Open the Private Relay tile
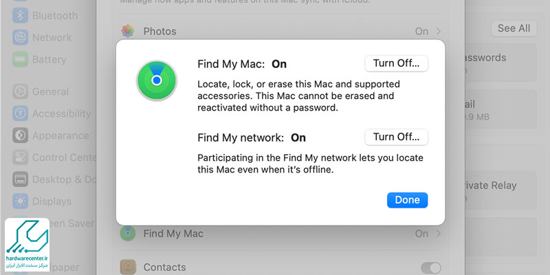 (x=500, y=190)
